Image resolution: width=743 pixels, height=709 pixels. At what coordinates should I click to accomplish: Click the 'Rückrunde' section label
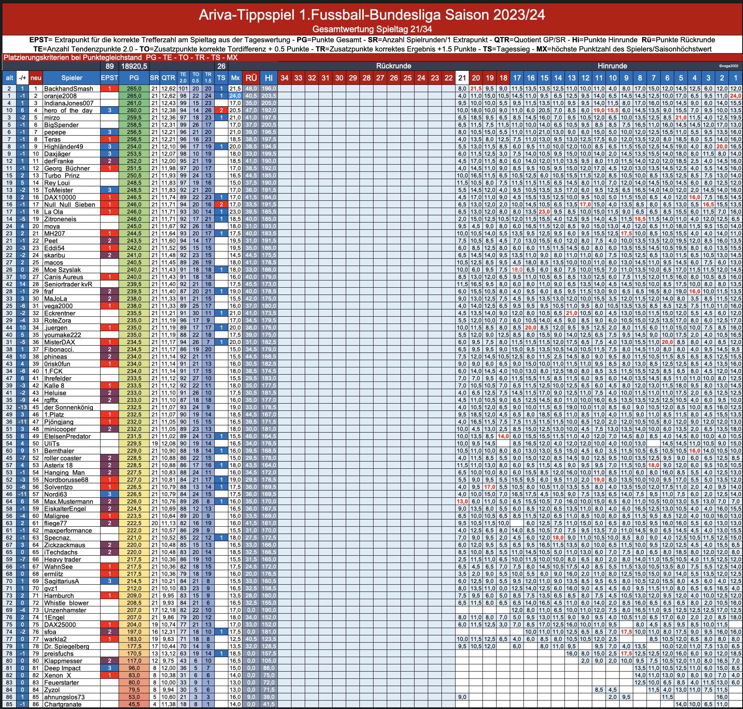coord(393,66)
